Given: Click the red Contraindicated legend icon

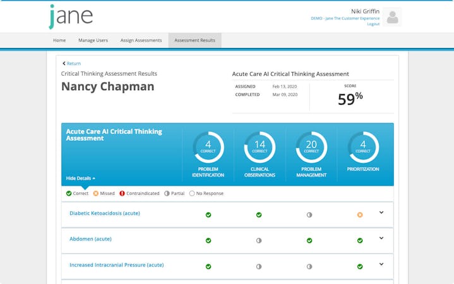Looking at the screenshot, I should click(122, 193).
